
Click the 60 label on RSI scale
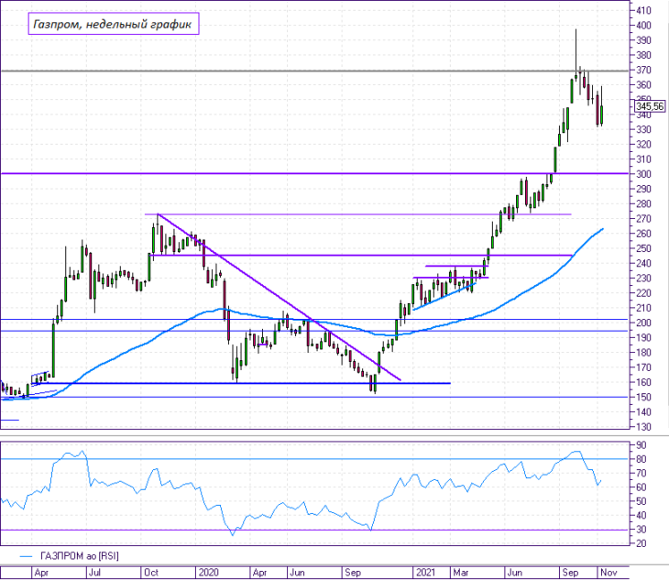641,487
